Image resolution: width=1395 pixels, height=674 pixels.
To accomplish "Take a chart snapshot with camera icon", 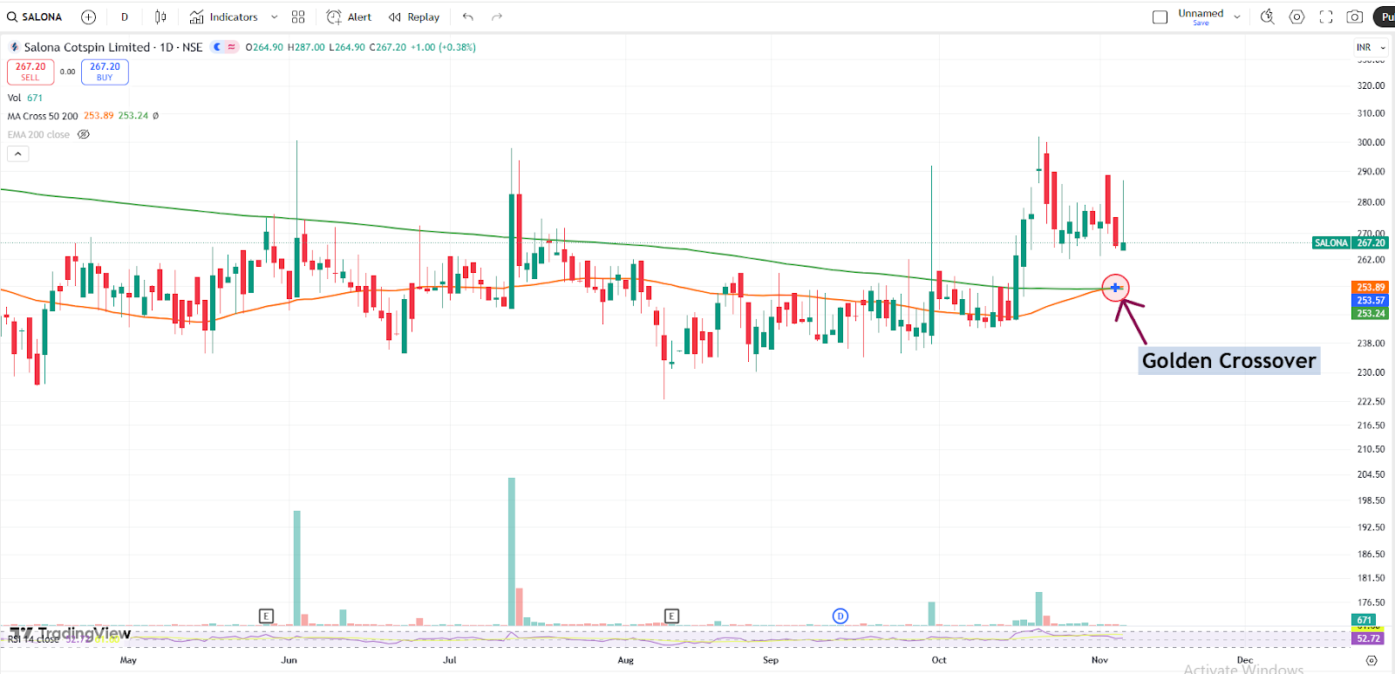I will [1355, 17].
